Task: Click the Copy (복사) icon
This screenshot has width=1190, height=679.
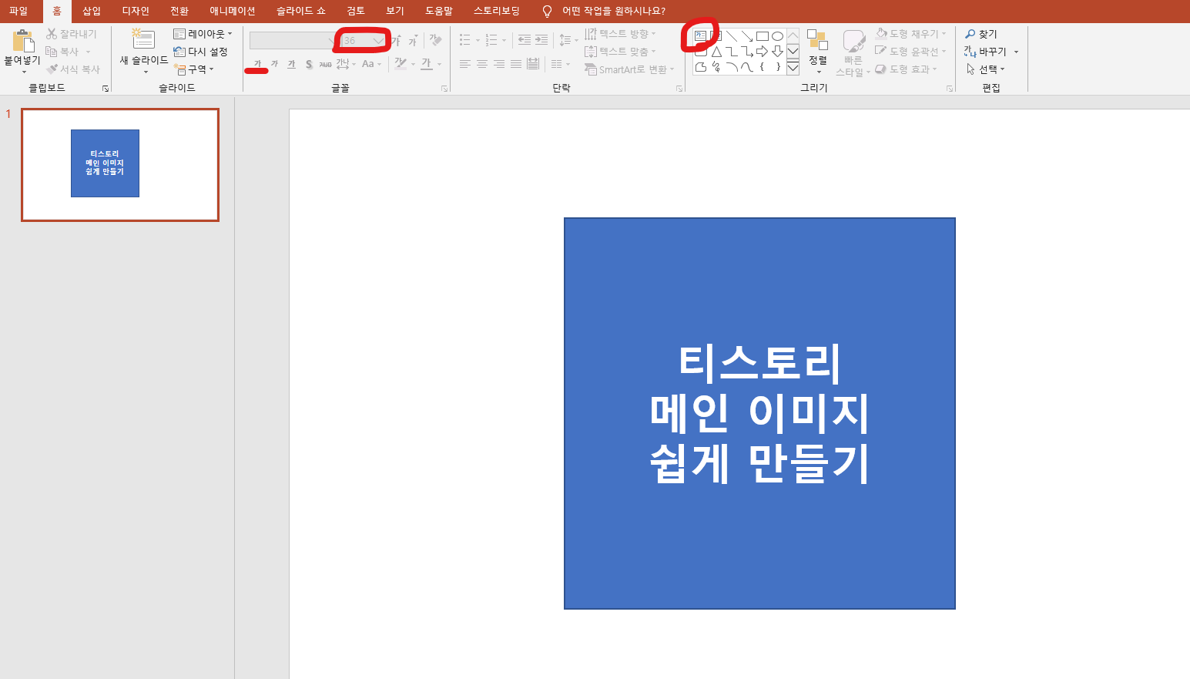Action: pyautogui.click(x=52, y=52)
